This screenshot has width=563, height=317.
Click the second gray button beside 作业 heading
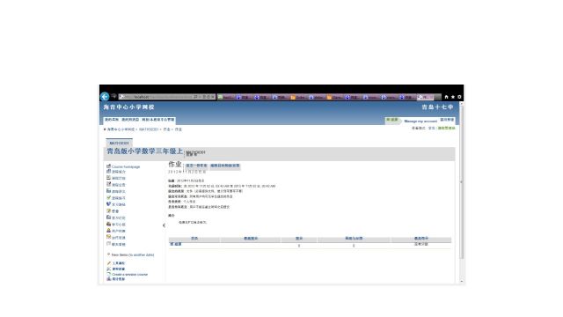(x=225, y=166)
